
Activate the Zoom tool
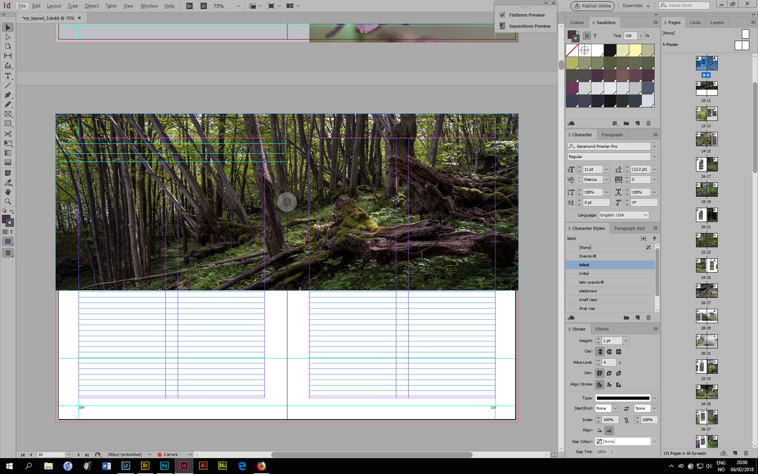[x=8, y=201]
